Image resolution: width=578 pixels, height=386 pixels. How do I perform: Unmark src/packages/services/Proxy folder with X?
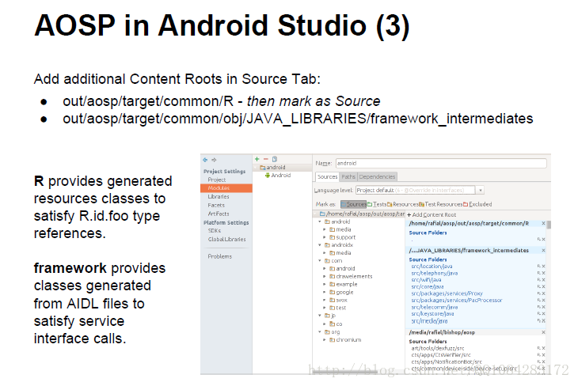click(544, 293)
